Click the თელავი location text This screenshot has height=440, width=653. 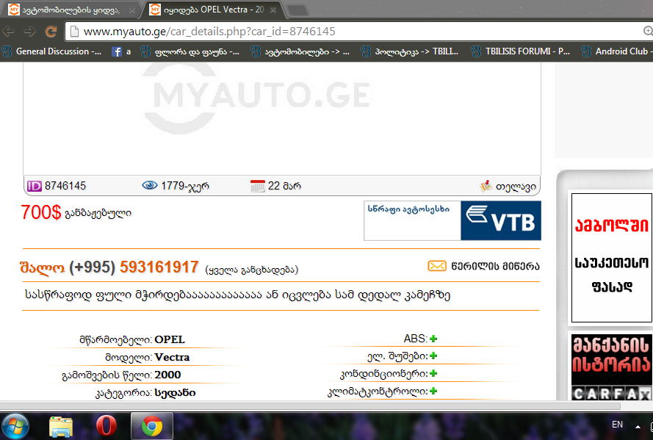pyautogui.click(x=516, y=187)
